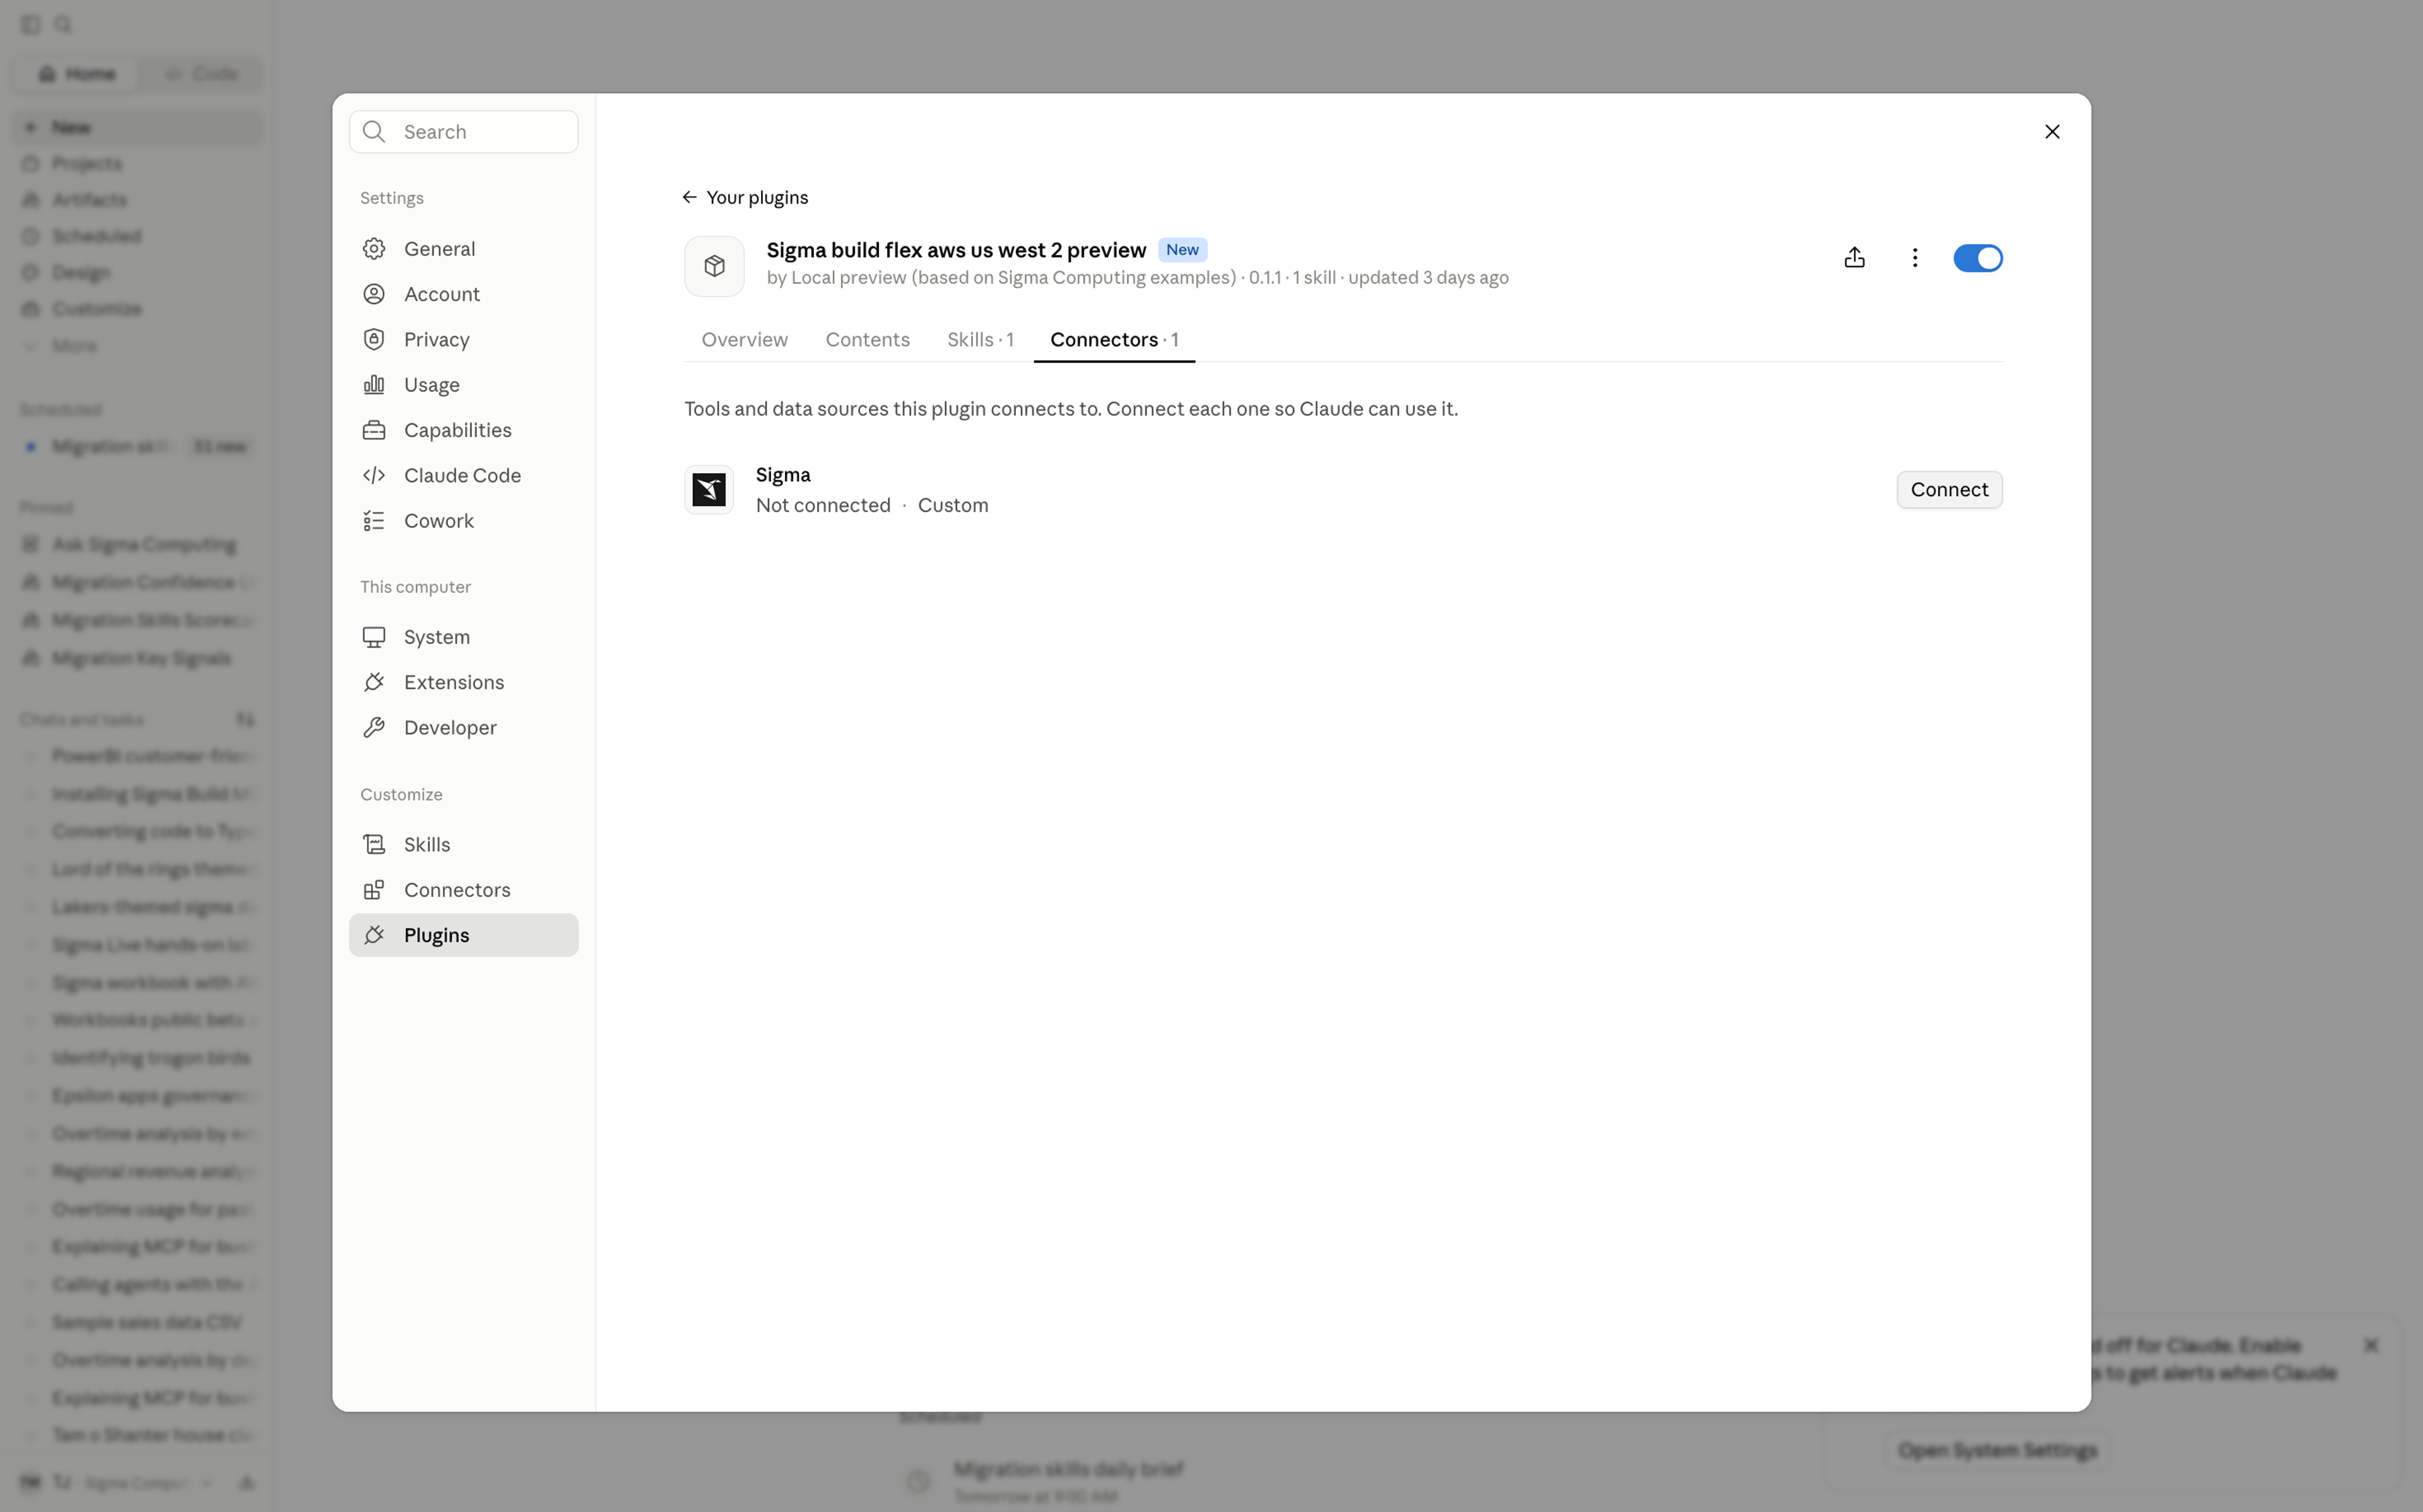
Task: Open the Claude Code settings section
Action: (463, 475)
